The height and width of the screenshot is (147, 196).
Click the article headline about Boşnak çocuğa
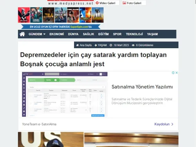point(93,60)
